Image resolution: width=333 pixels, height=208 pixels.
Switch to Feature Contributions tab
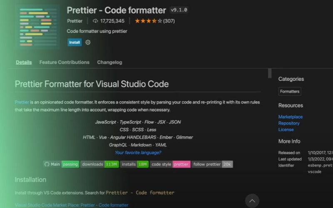tap(65, 62)
